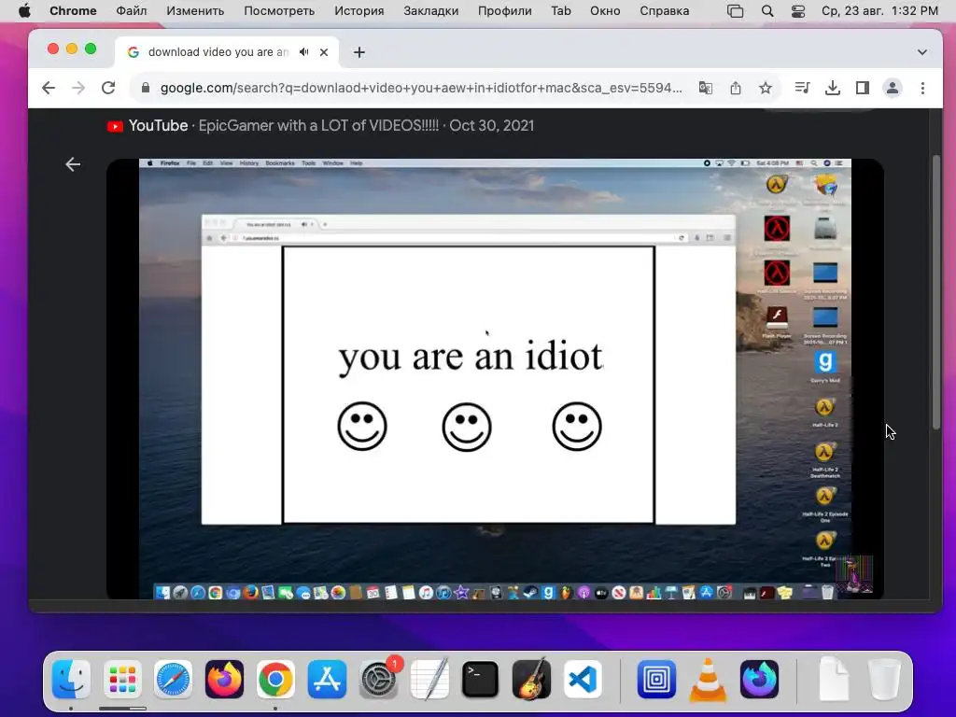
Task: Launch Safari from the Dock
Action: pos(173,679)
